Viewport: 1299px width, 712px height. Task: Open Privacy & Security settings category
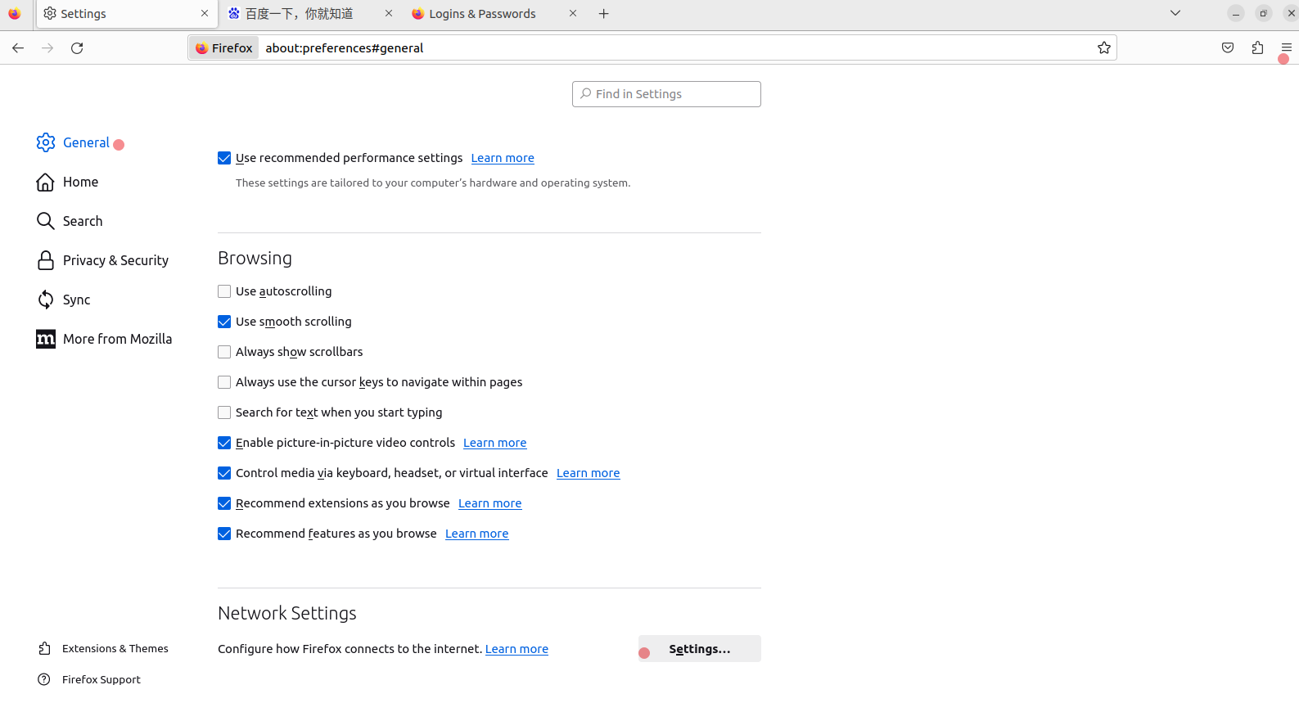(x=115, y=260)
